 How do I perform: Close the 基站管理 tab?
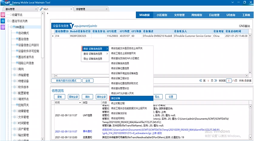[36, 9]
